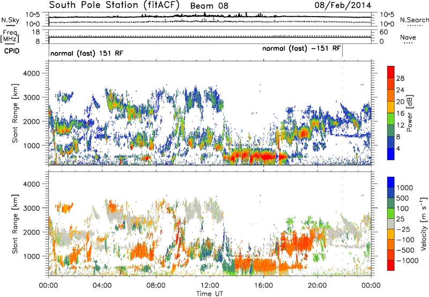The width and height of the screenshot is (429, 297).
Task: Click the 'South Pole Station (fitACF)' title
Action: click(x=114, y=5)
